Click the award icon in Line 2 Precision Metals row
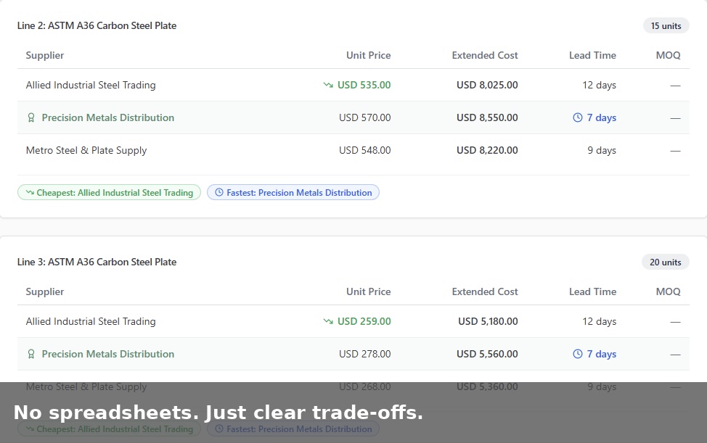707x443 pixels. 31,117
